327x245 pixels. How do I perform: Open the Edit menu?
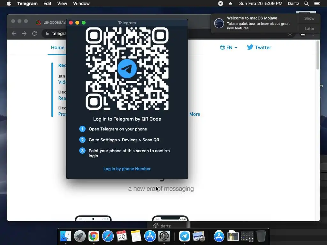coord(47,4)
